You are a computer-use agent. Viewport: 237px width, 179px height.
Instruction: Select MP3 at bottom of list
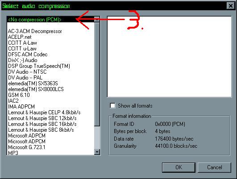[x=13, y=153]
